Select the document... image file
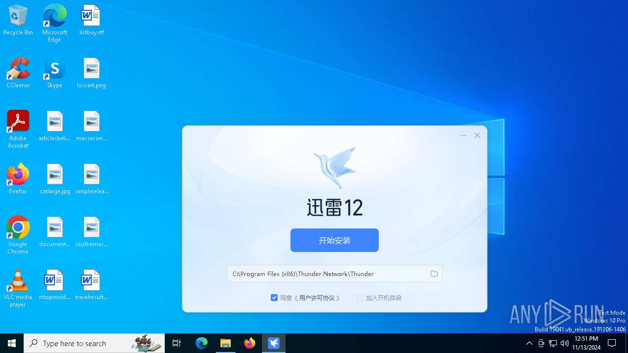628x353 pixels. click(x=54, y=232)
